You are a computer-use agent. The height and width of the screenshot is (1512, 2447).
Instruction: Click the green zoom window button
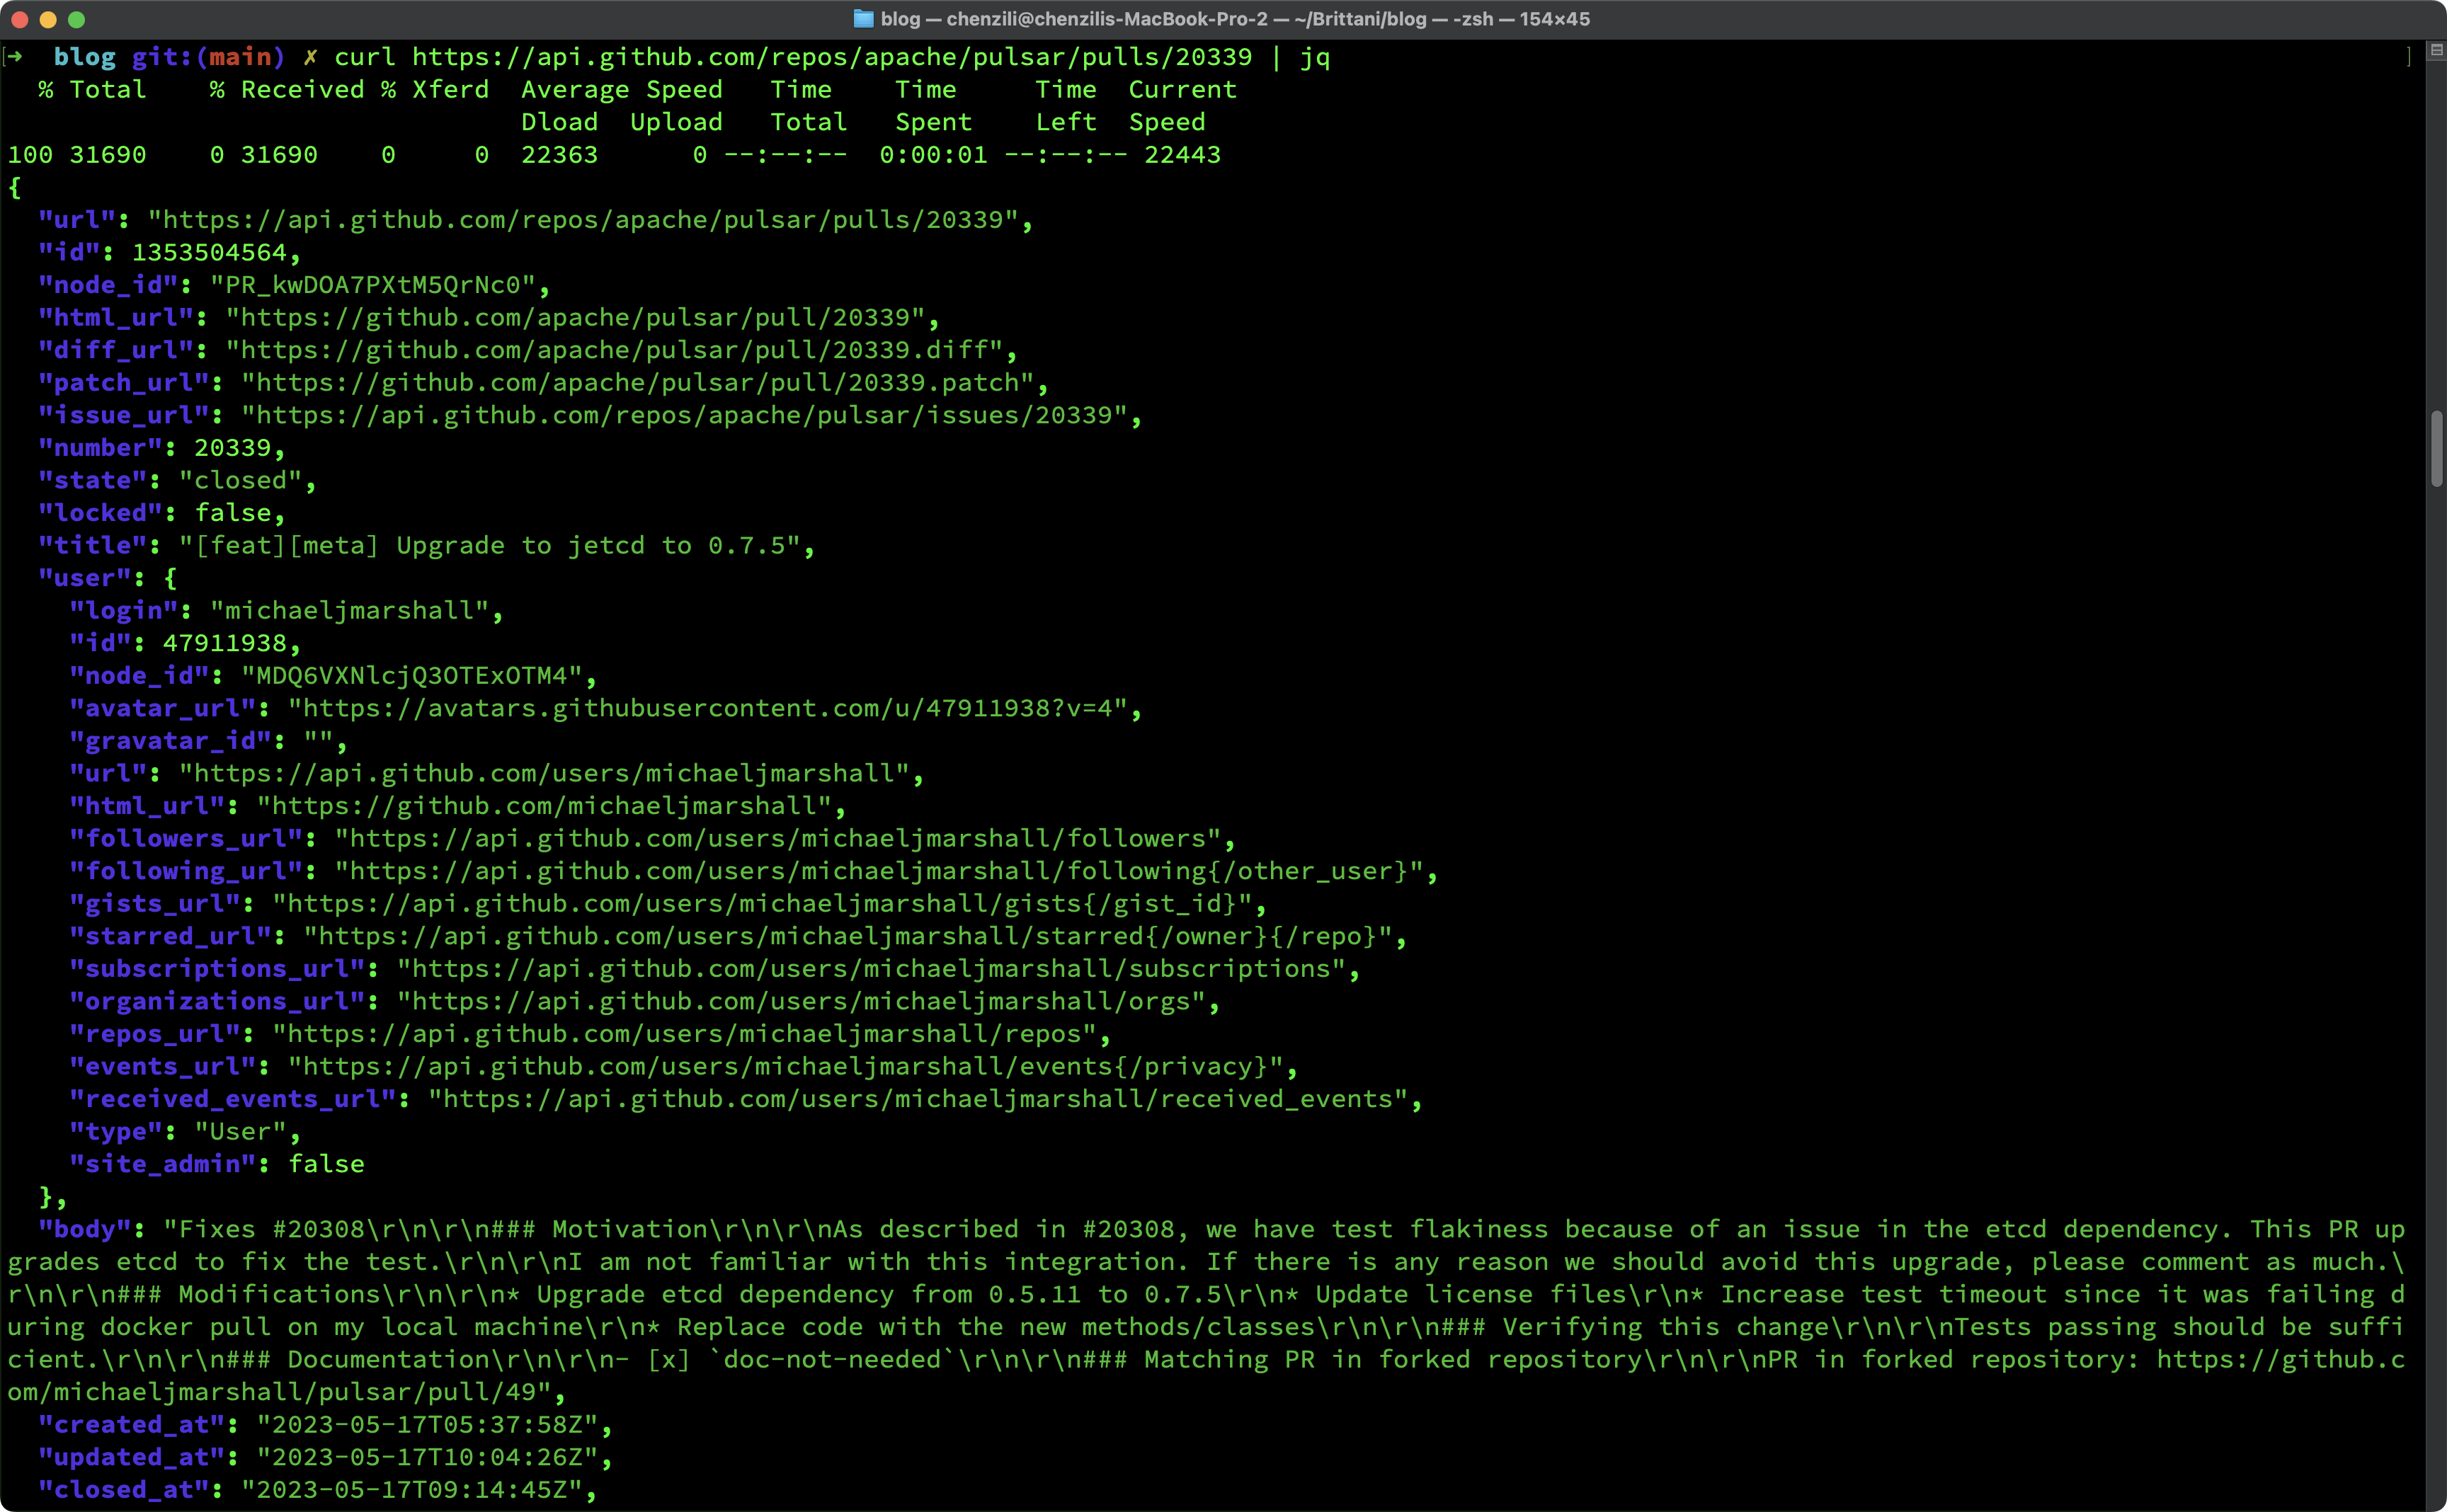coord(77,19)
